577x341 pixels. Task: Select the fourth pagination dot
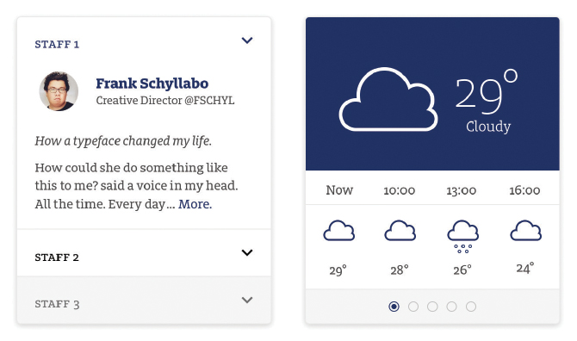click(451, 307)
